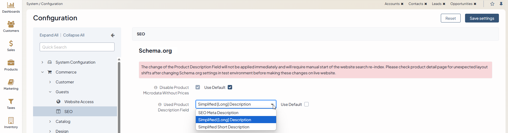
Task: Enable Use Default for Product Description Field
Action: click(306, 104)
